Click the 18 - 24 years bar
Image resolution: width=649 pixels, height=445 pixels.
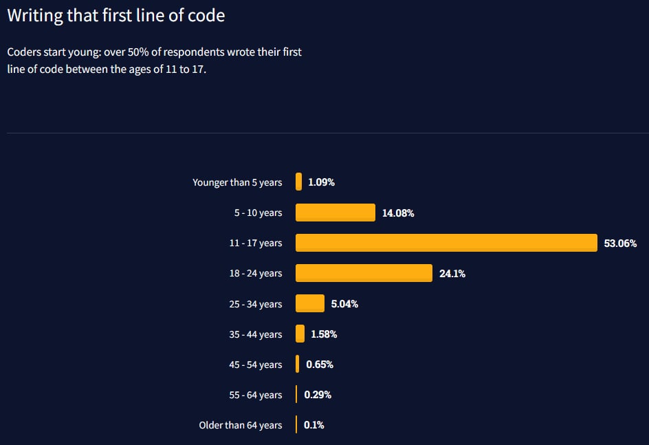pyautogui.click(x=364, y=273)
